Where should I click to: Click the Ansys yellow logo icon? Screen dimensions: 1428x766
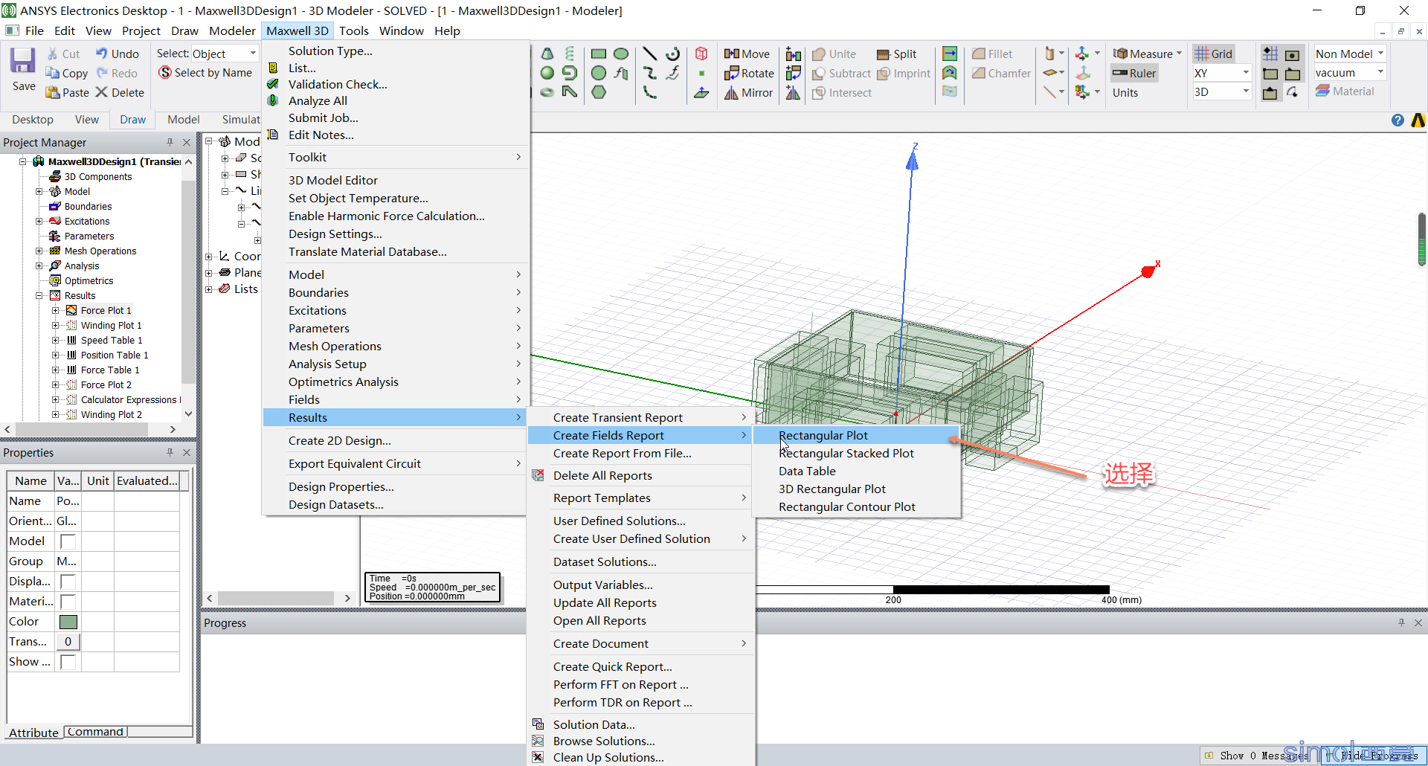tap(1418, 120)
